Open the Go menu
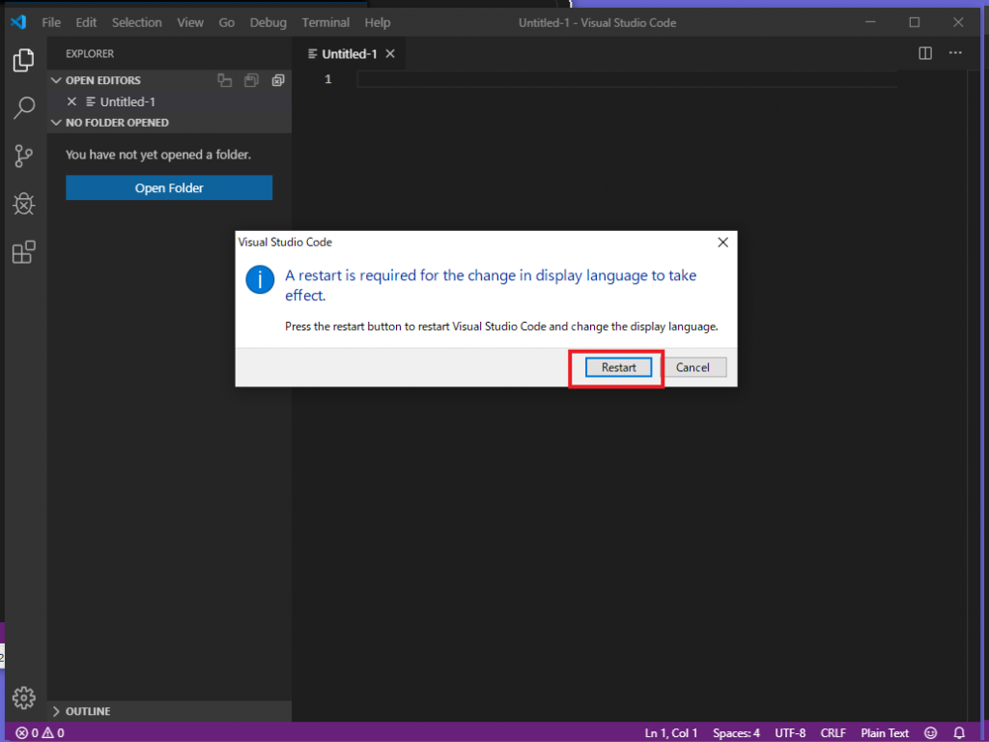Screen dimensions: 989x742 pos(226,23)
